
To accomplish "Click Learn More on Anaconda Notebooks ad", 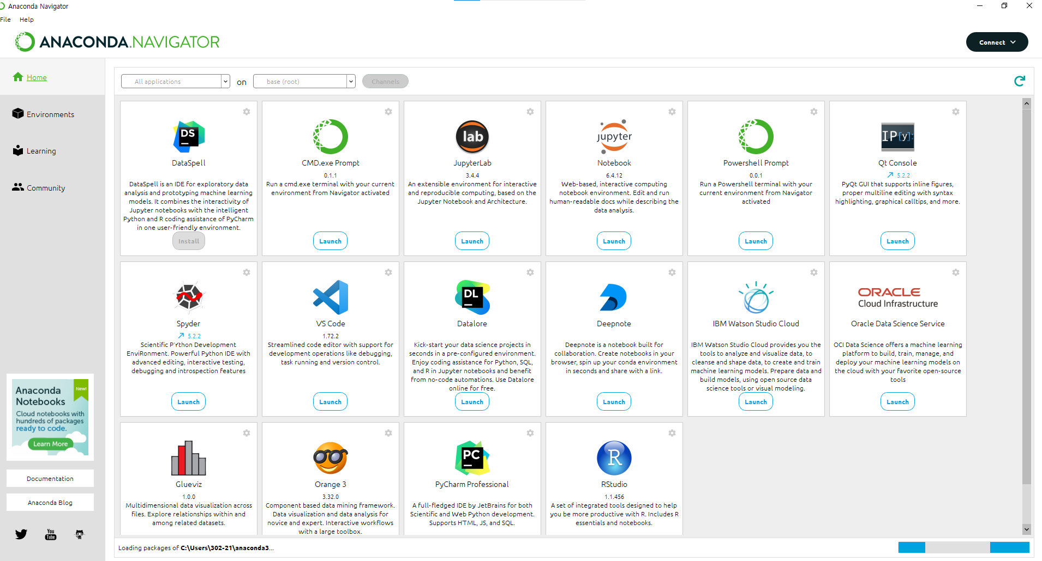I will 51,444.
